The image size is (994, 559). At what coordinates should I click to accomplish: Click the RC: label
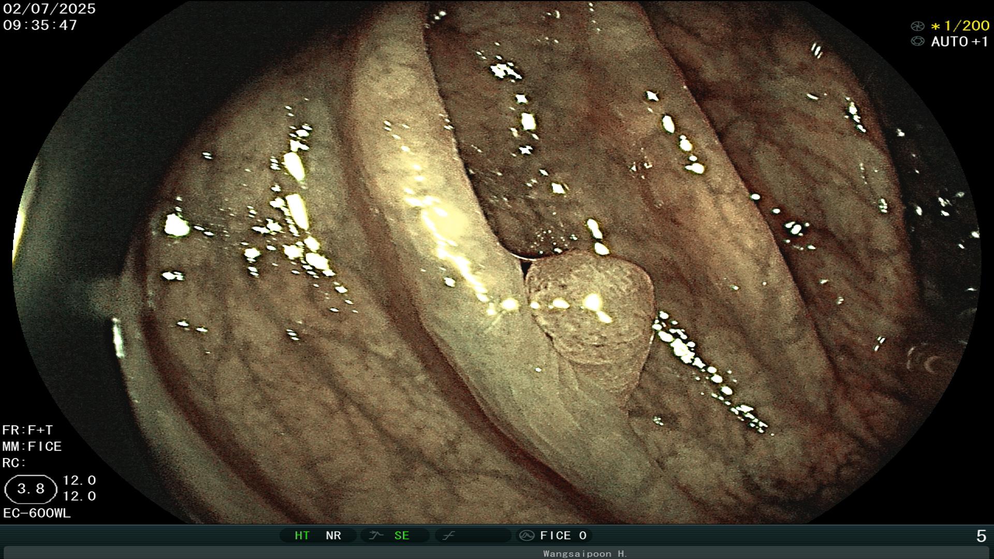click(14, 463)
